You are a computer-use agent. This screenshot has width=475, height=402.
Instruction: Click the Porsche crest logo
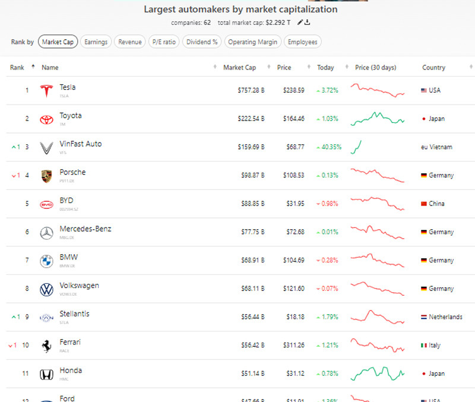46,176
